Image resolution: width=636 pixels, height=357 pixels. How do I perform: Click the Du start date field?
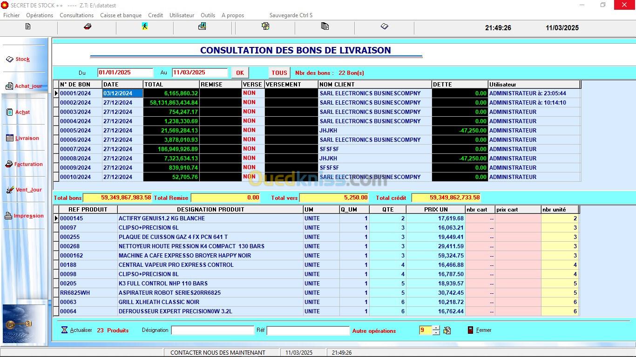pyautogui.click(x=125, y=73)
